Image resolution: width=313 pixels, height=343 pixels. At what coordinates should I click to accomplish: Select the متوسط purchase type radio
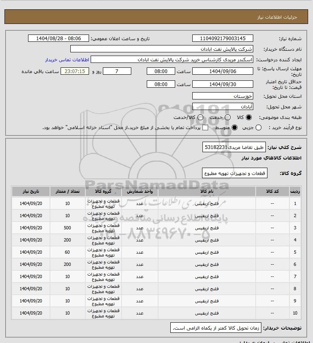point(235,127)
